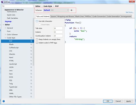Click the Set from... link
136x105 pixels.
click(130, 12)
